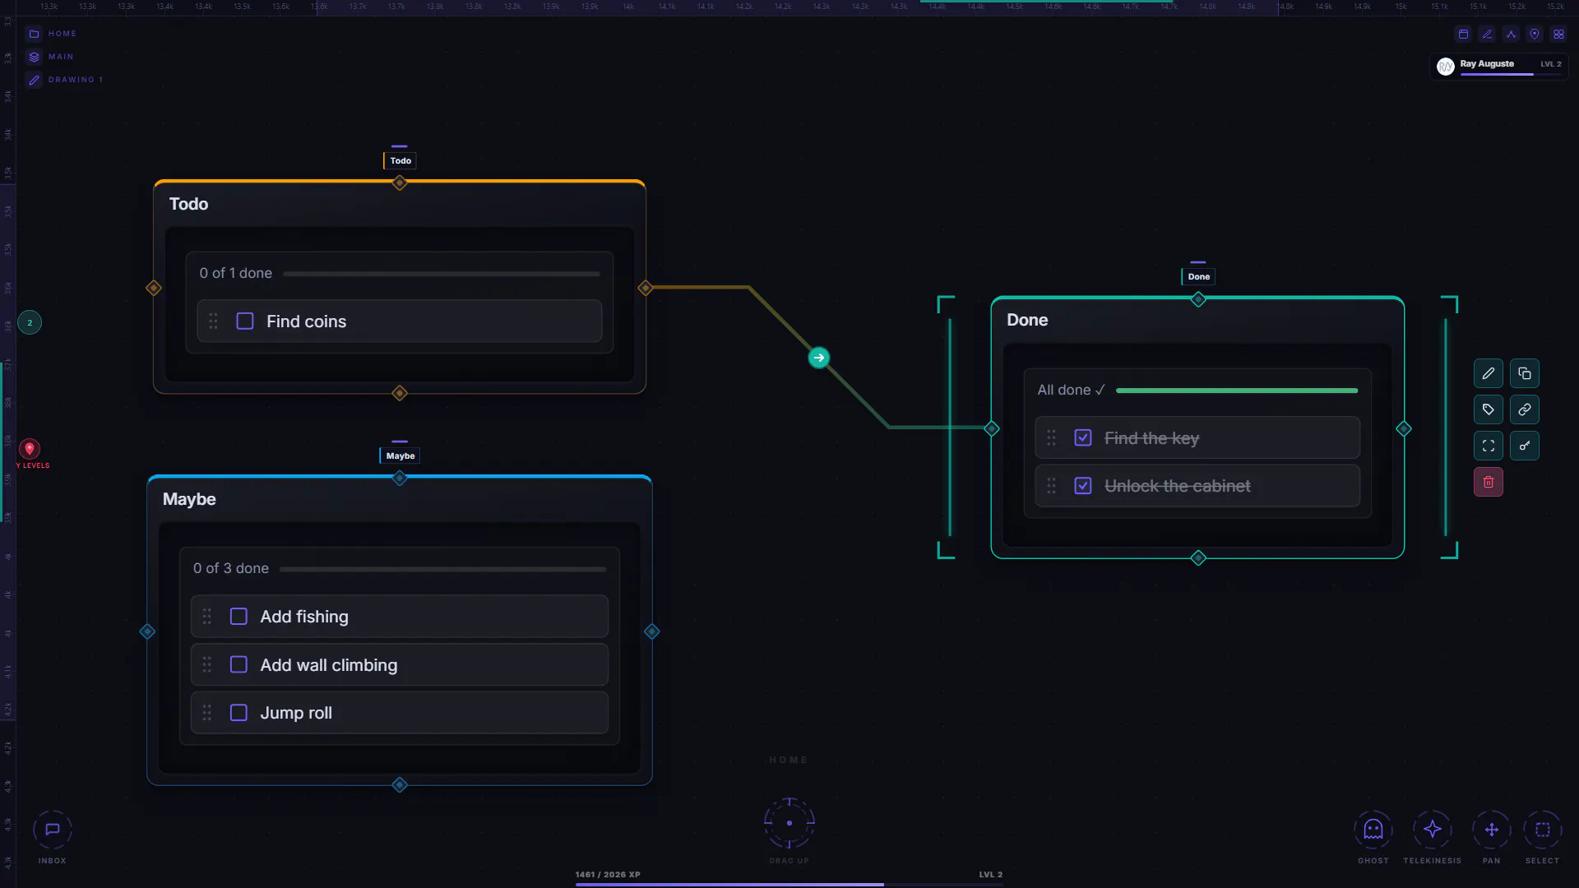Click the red Y Levels pin marker
Viewport: 1579px width, 888px height.
click(x=30, y=449)
